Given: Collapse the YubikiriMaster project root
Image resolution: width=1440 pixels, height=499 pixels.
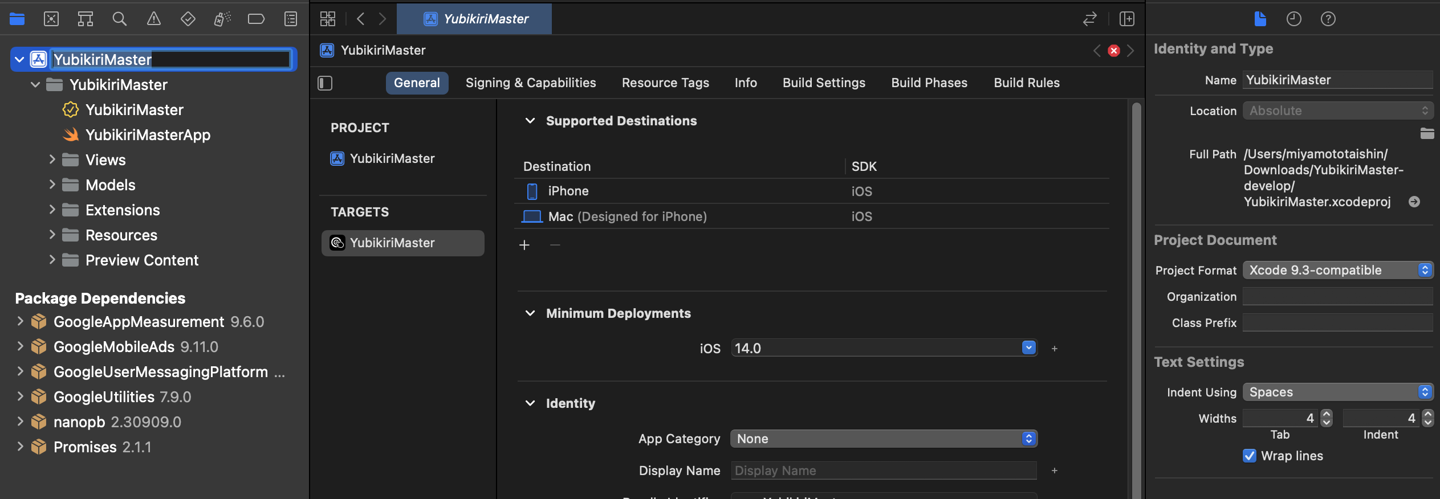Looking at the screenshot, I should click(19, 59).
